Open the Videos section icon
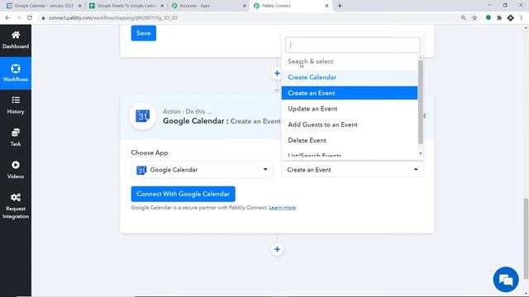This screenshot has height=297, width=529. coord(16,165)
